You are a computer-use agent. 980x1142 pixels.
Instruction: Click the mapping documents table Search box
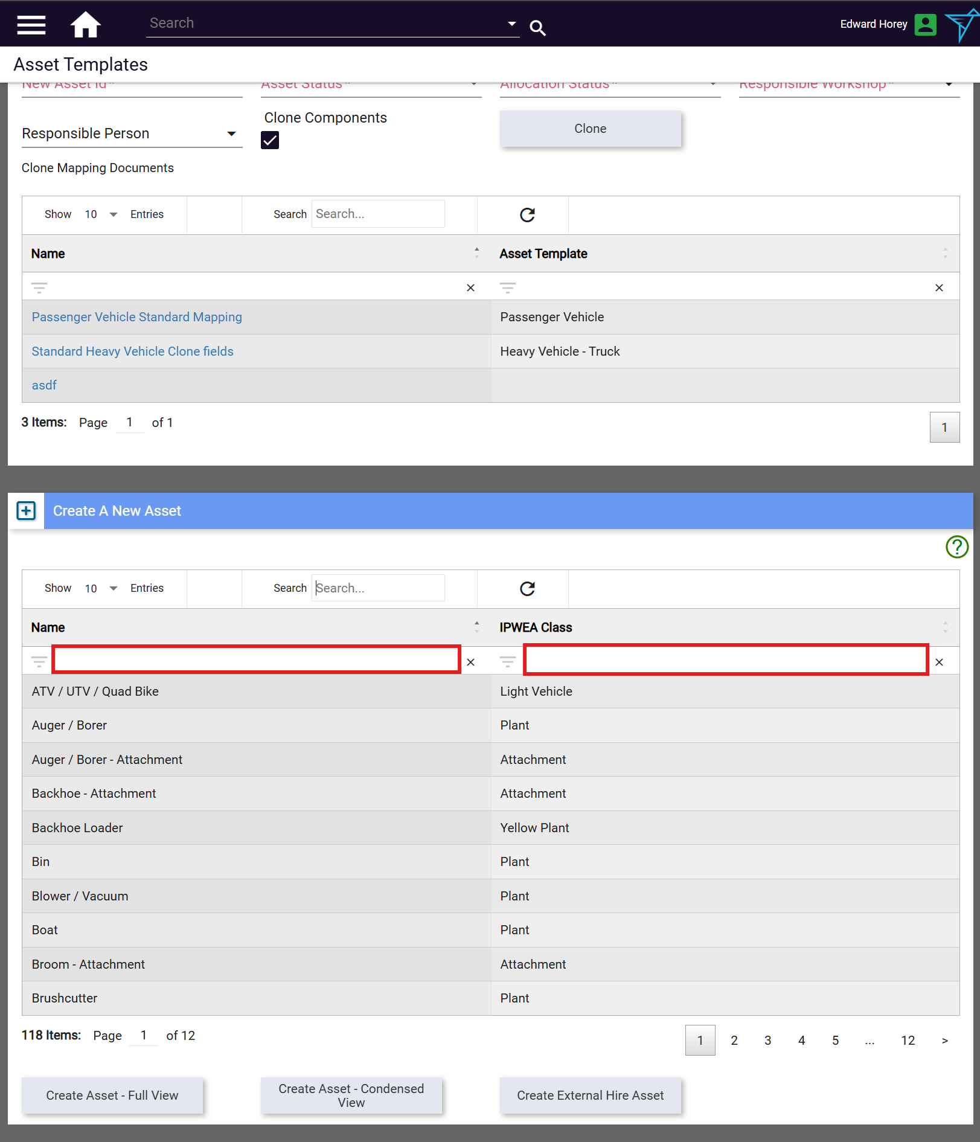[x=378, y=214]
